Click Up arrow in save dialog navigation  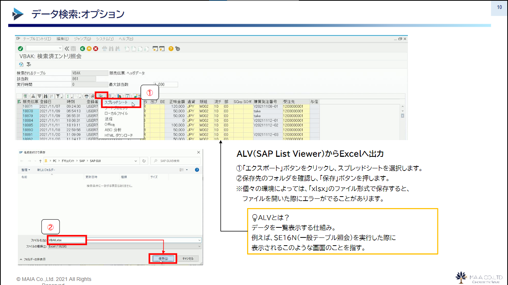(x=41, y=161)
